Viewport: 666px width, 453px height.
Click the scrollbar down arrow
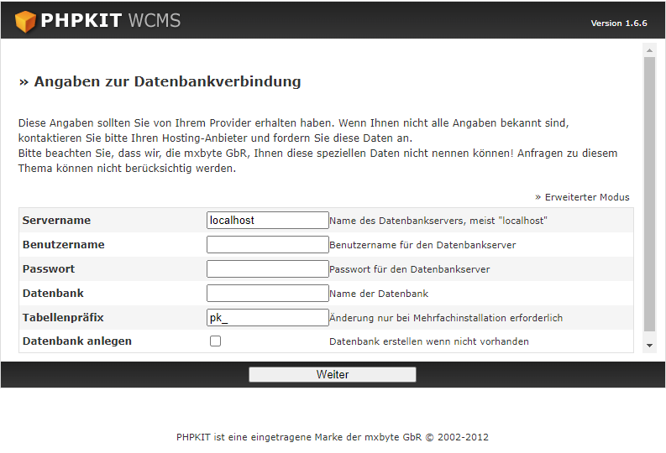click(649, 345)
